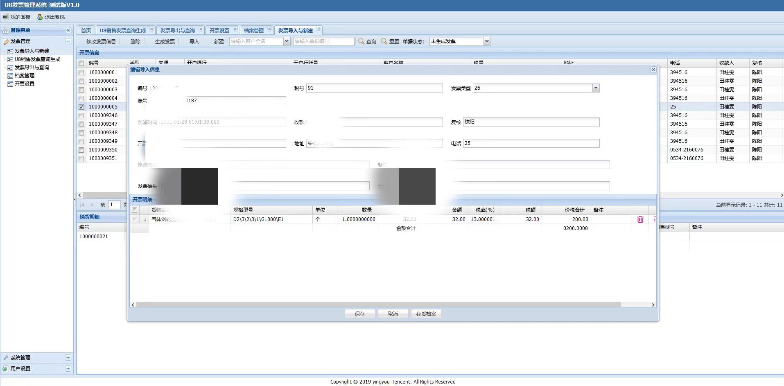Check row 1000000004 checkbox

[81, 98]
